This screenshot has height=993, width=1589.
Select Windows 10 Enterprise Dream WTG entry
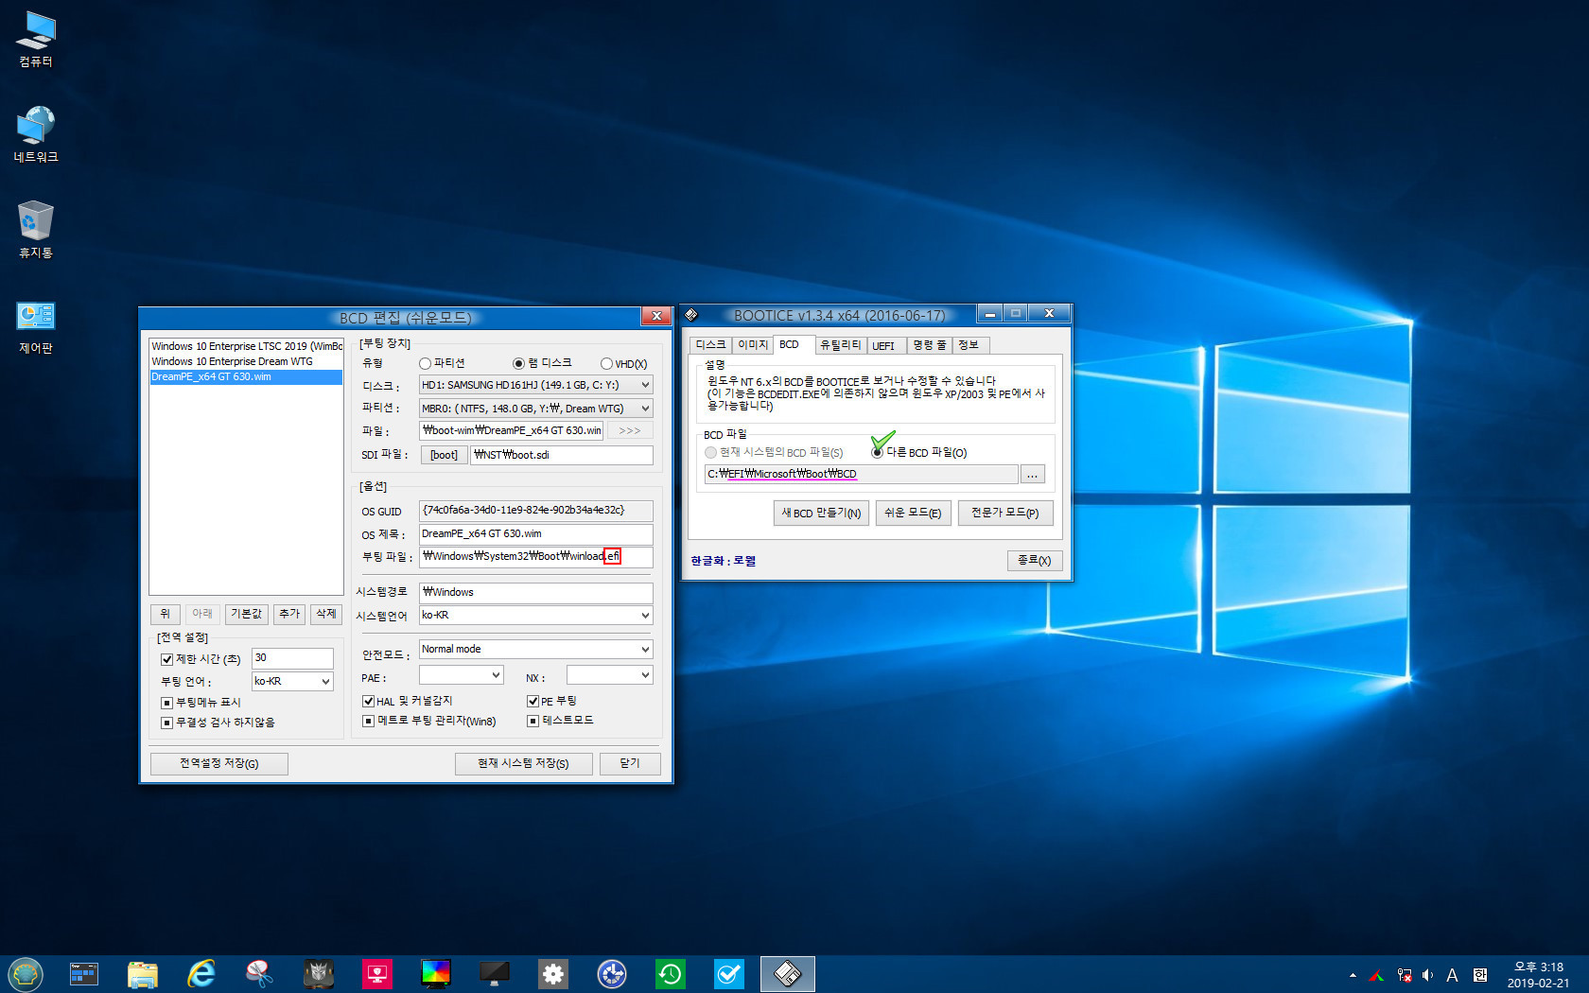click(x=246, y=361)
